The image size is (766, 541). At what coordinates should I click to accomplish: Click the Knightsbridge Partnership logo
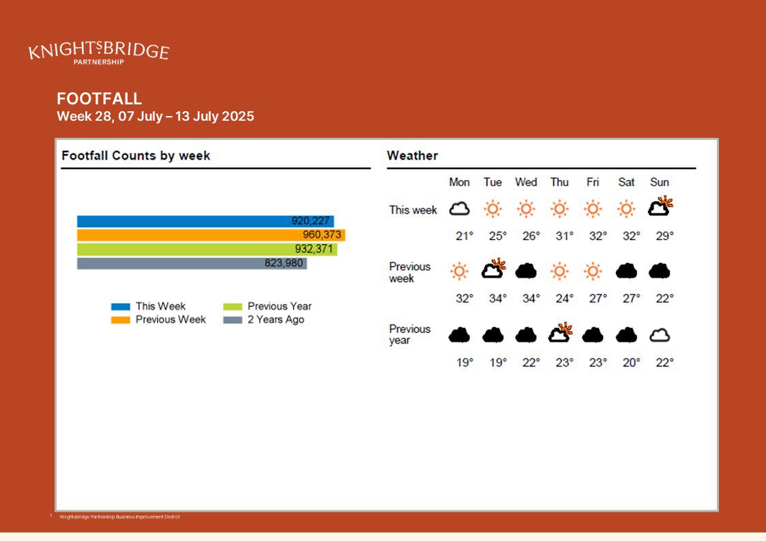(x=99, y=53)
